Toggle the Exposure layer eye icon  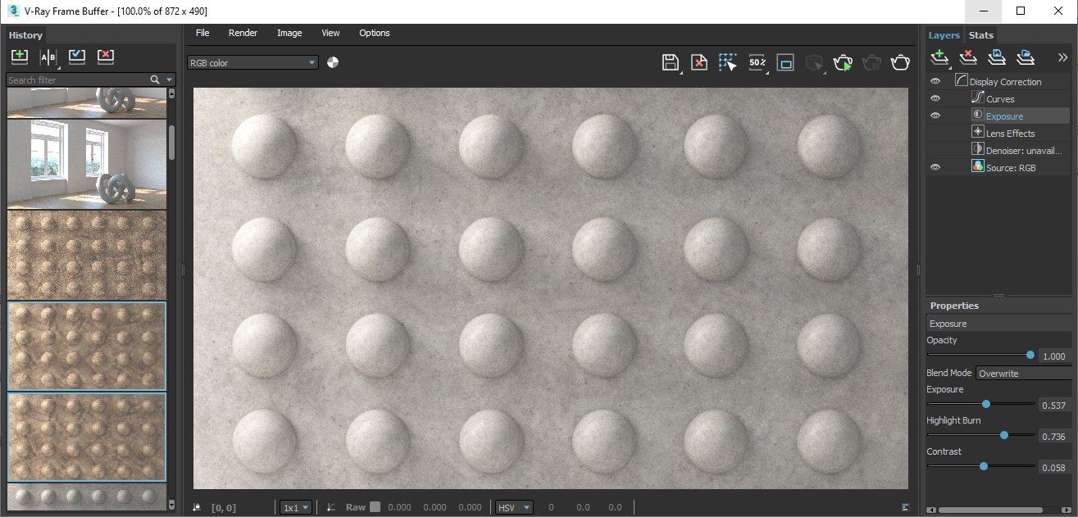[935, 116]
